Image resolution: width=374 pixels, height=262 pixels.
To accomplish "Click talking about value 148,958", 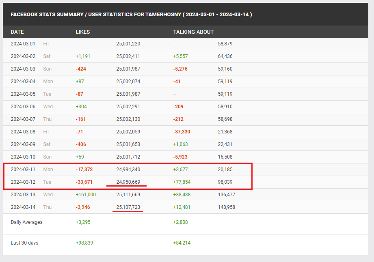I will pyautogui.click(x=226, y=208).
